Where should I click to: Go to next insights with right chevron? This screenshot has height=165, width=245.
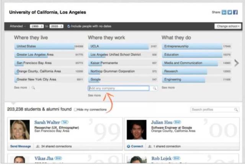237,63
